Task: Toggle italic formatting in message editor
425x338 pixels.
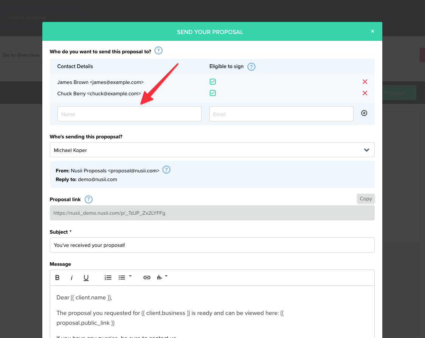Action: (71, 278)
